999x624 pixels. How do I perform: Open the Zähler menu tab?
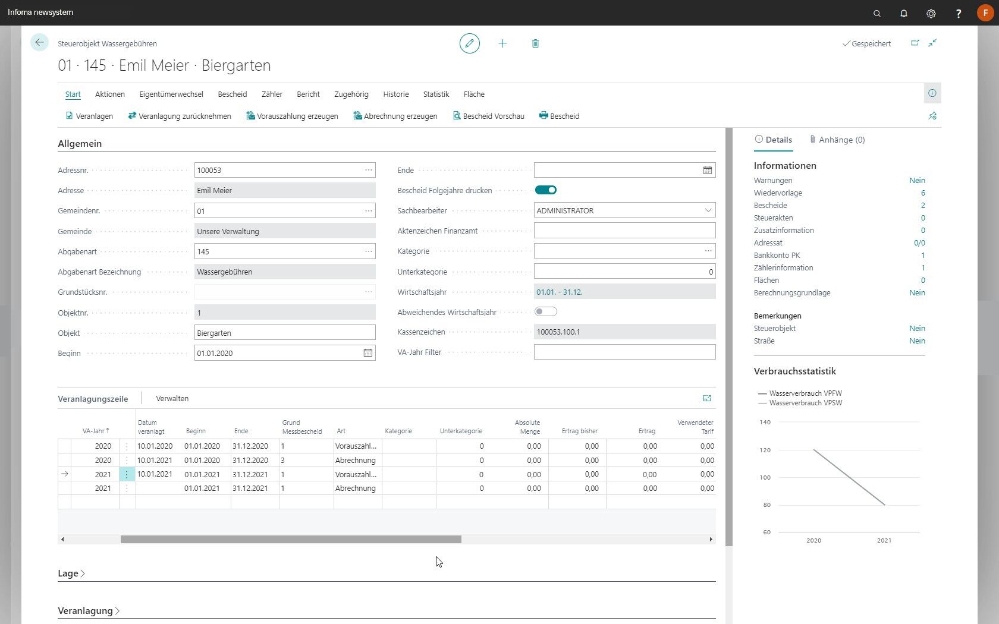pos(272,94)
